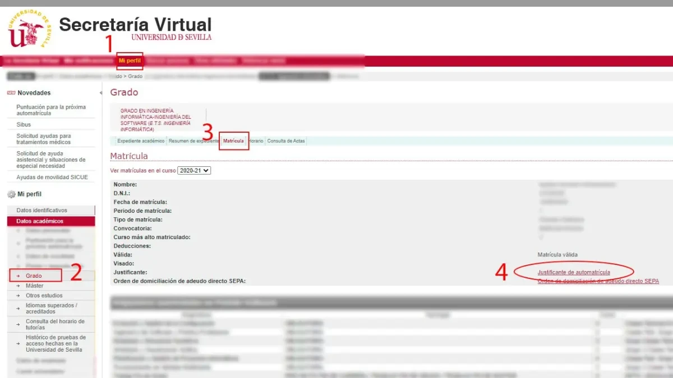This screenshot has height=378, width=673.
Task: Open the course year dropdown 2020-21
Action: tap(194, 170)
